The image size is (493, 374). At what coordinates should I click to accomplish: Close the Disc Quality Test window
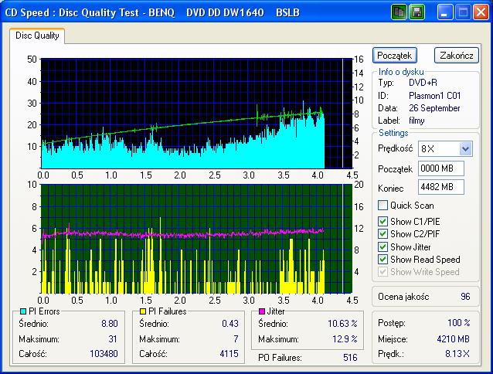(x=481, y=12)
